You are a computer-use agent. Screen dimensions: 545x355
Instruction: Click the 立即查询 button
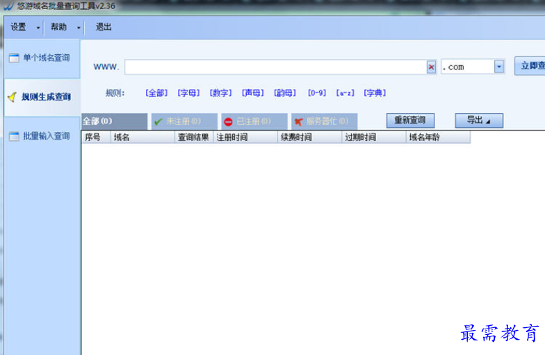[x=530, y=66]
